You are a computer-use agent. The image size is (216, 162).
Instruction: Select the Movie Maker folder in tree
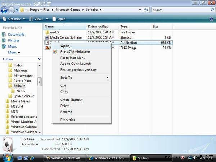(18, 101)
